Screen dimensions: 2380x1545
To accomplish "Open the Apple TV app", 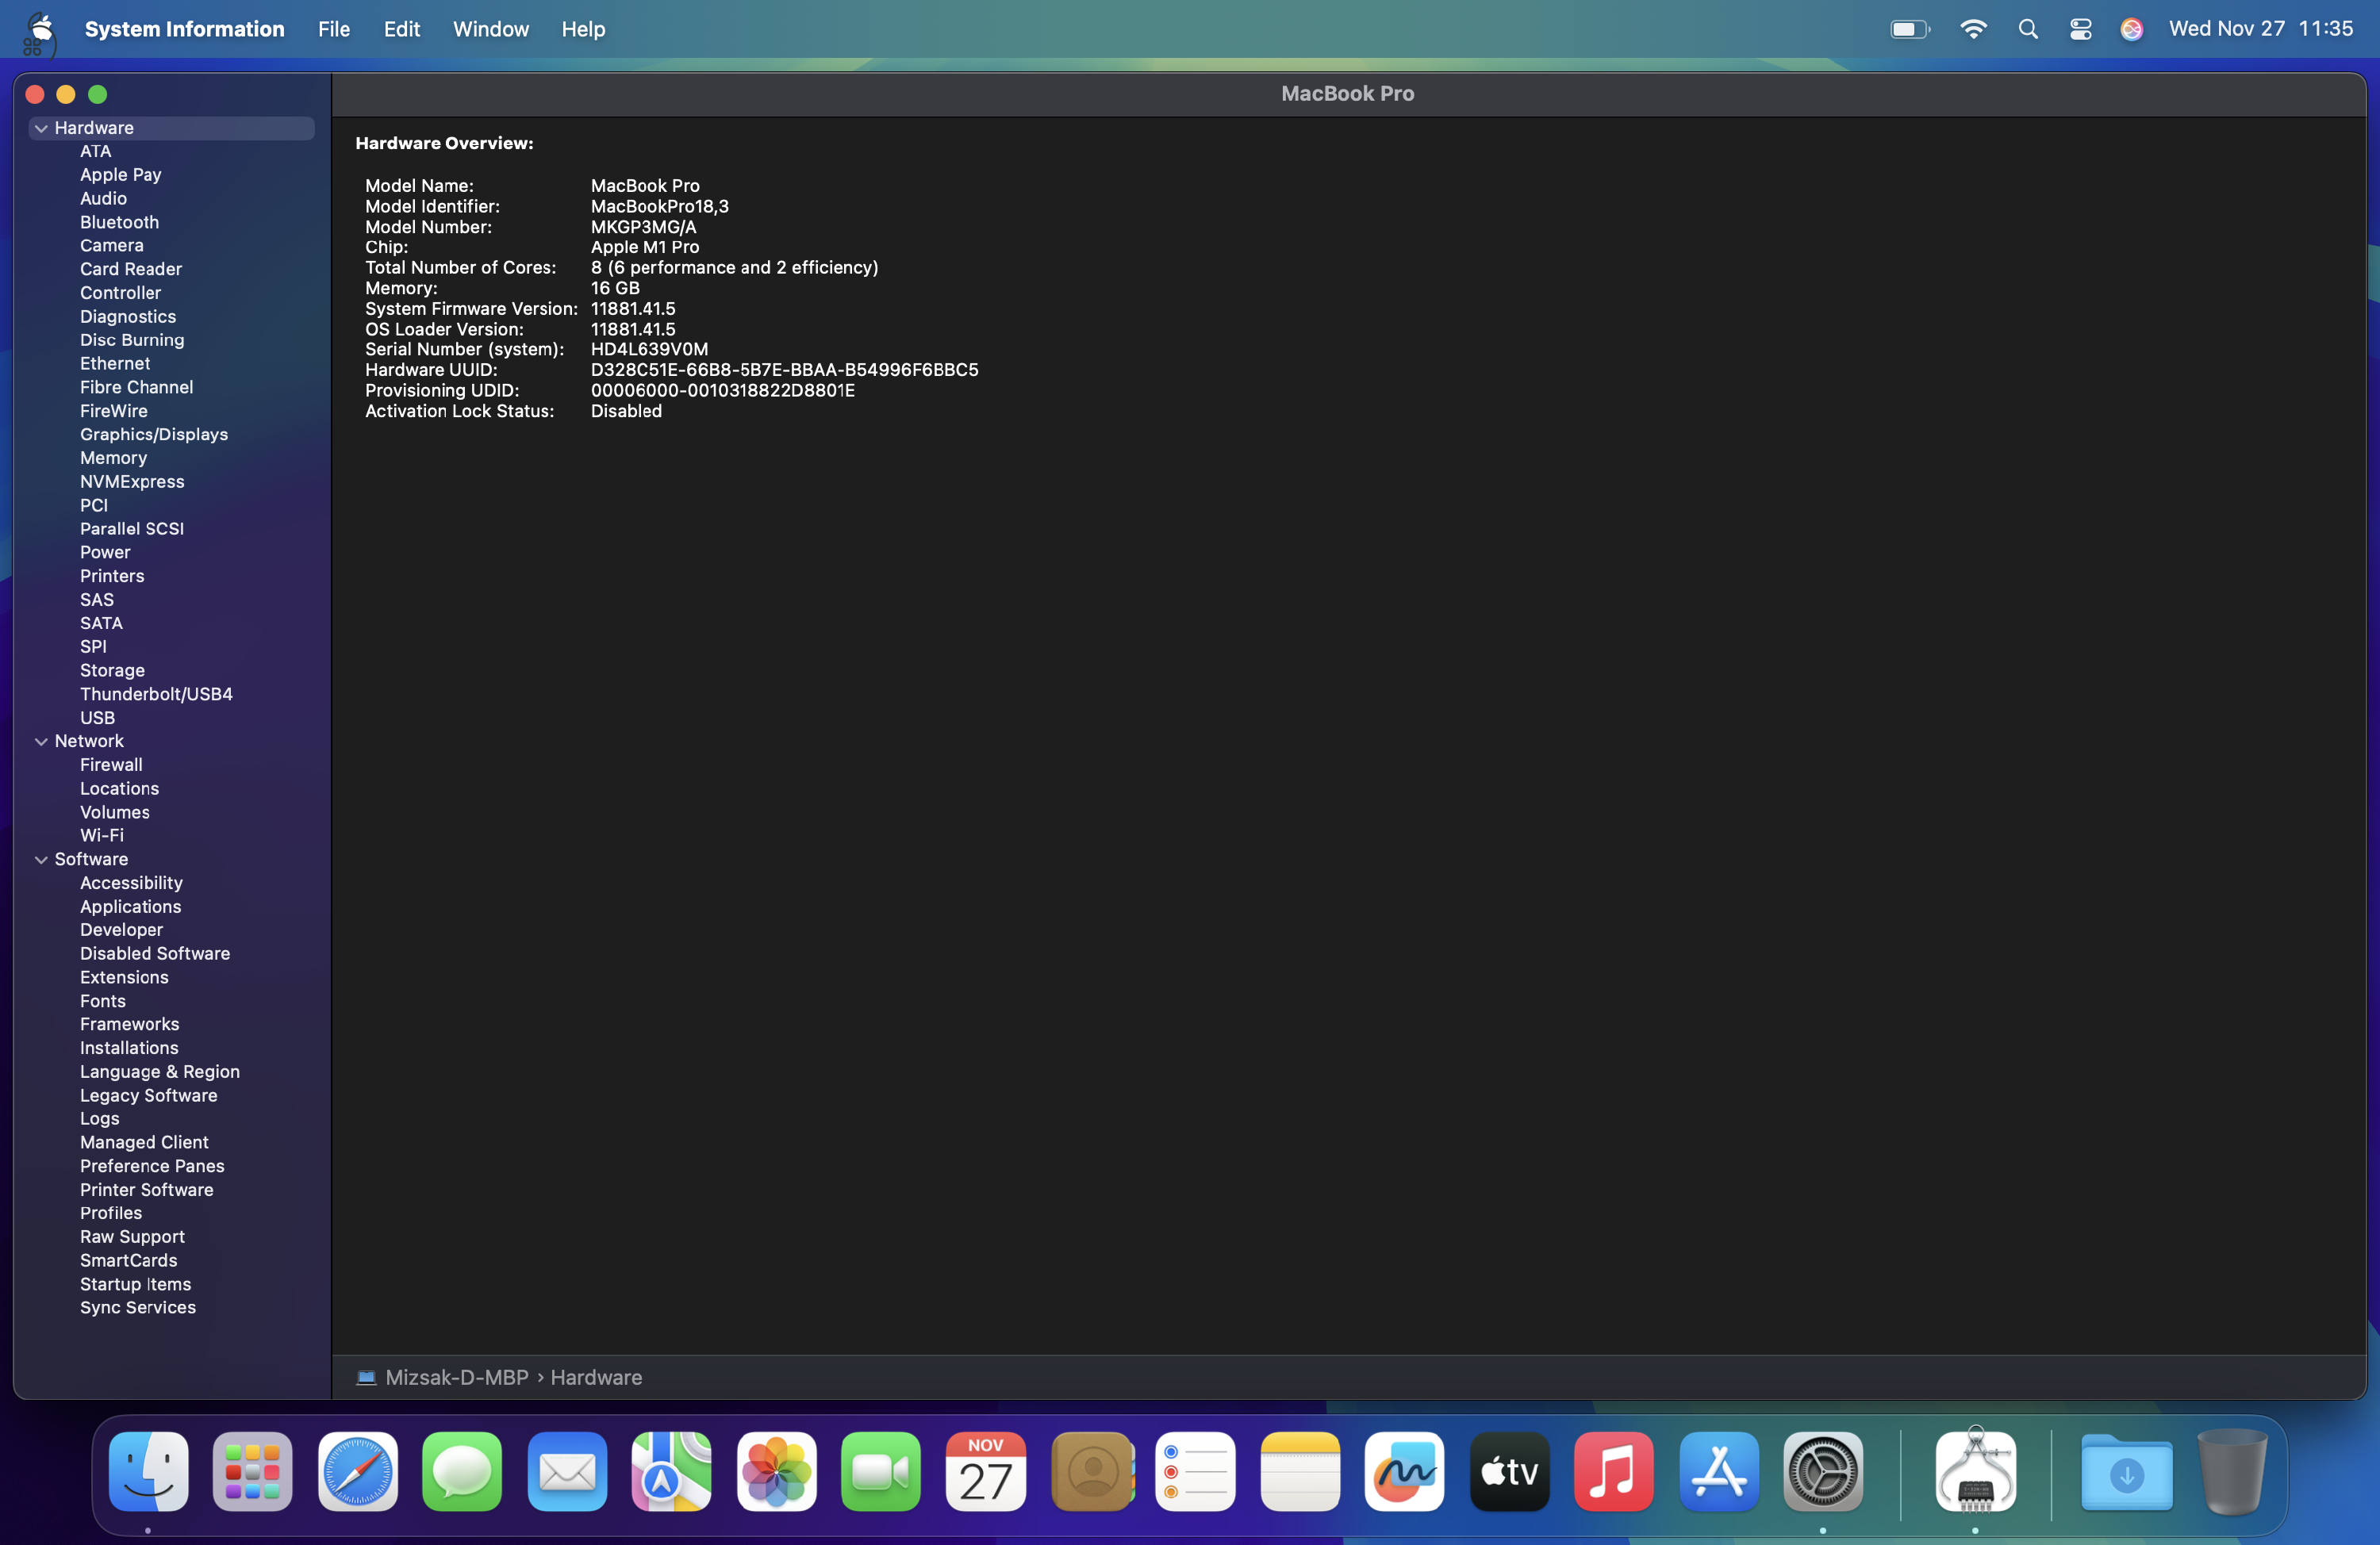I will tap(1509, 1471).
